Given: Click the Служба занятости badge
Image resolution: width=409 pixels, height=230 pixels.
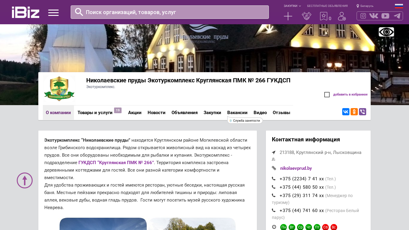Looking at the screenshot, I should [245, 120].
